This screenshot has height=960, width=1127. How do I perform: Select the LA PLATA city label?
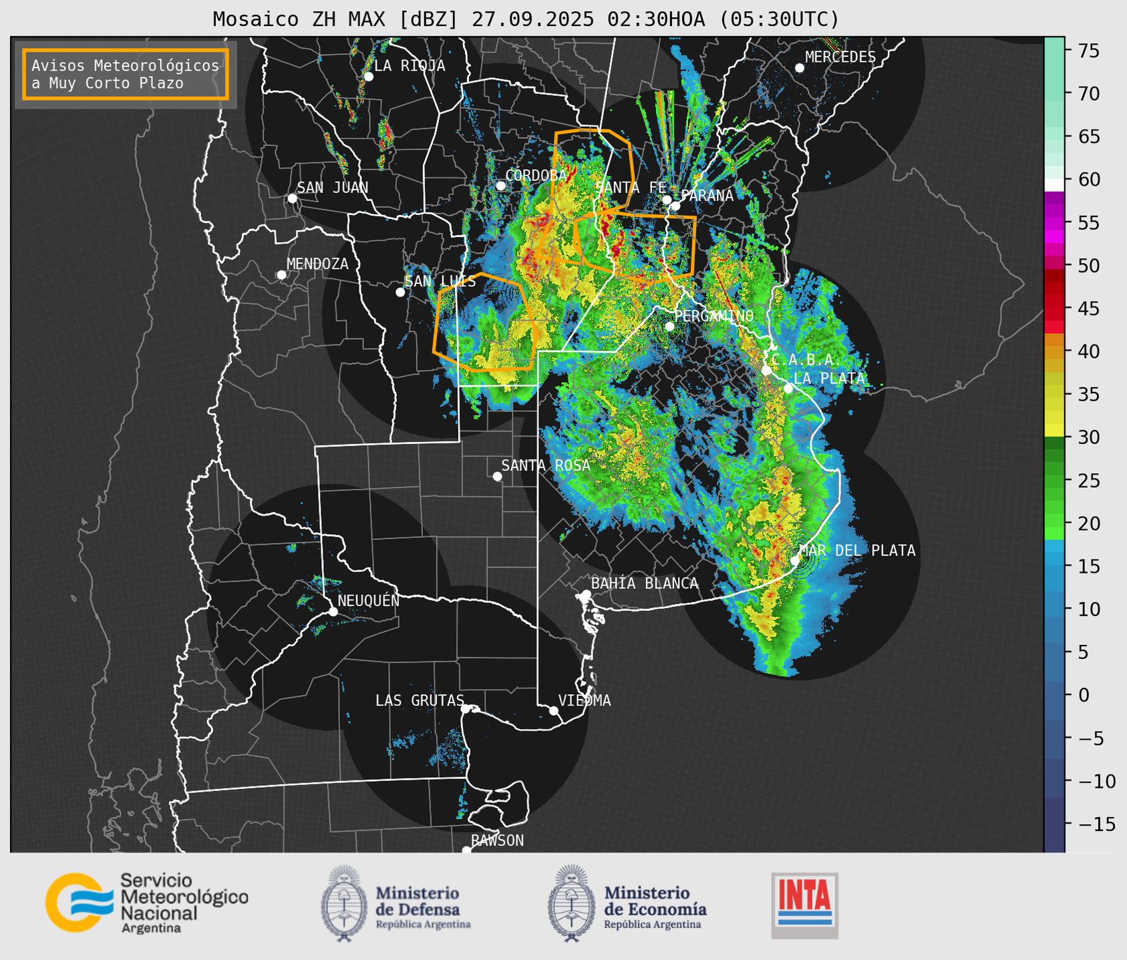[829, 378]
